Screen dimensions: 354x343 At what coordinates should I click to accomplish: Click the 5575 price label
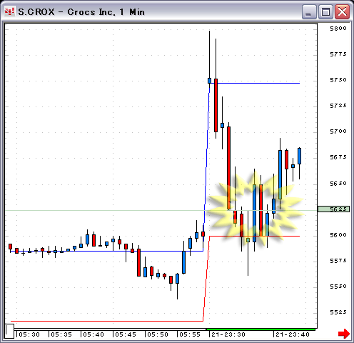(x=338, y=261)
